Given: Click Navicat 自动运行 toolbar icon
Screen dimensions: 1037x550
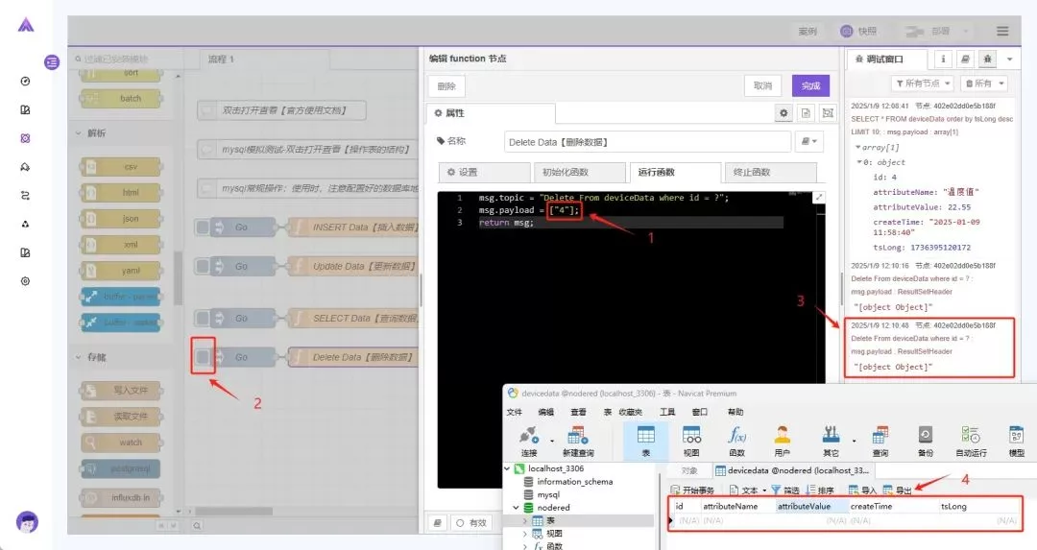Looking at the screenshot, I should pyautogui.click(x=971, y=438).
